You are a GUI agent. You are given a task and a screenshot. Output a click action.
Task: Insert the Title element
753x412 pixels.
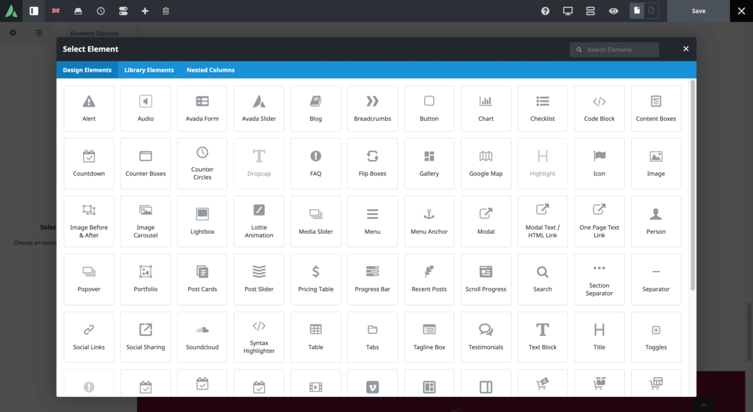point(599,337)
